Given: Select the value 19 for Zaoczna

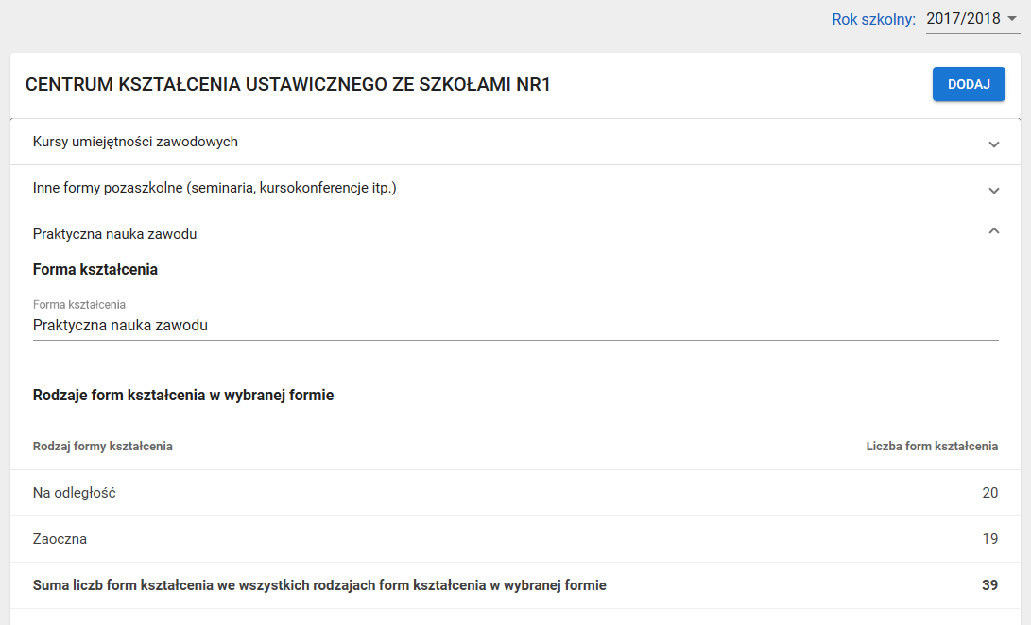Looking at the screenshot, I should pyautogui.click(x=989, y=538).
